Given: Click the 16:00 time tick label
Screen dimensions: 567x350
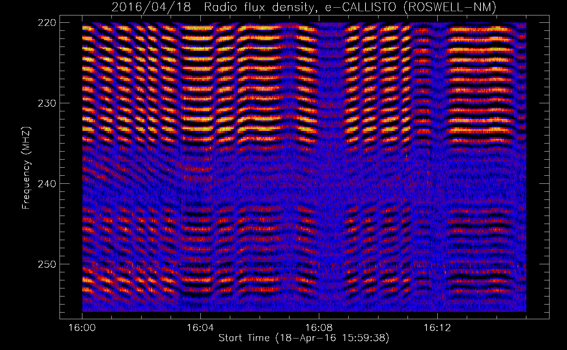Looking at the screenshot, I should pos(82,328).
